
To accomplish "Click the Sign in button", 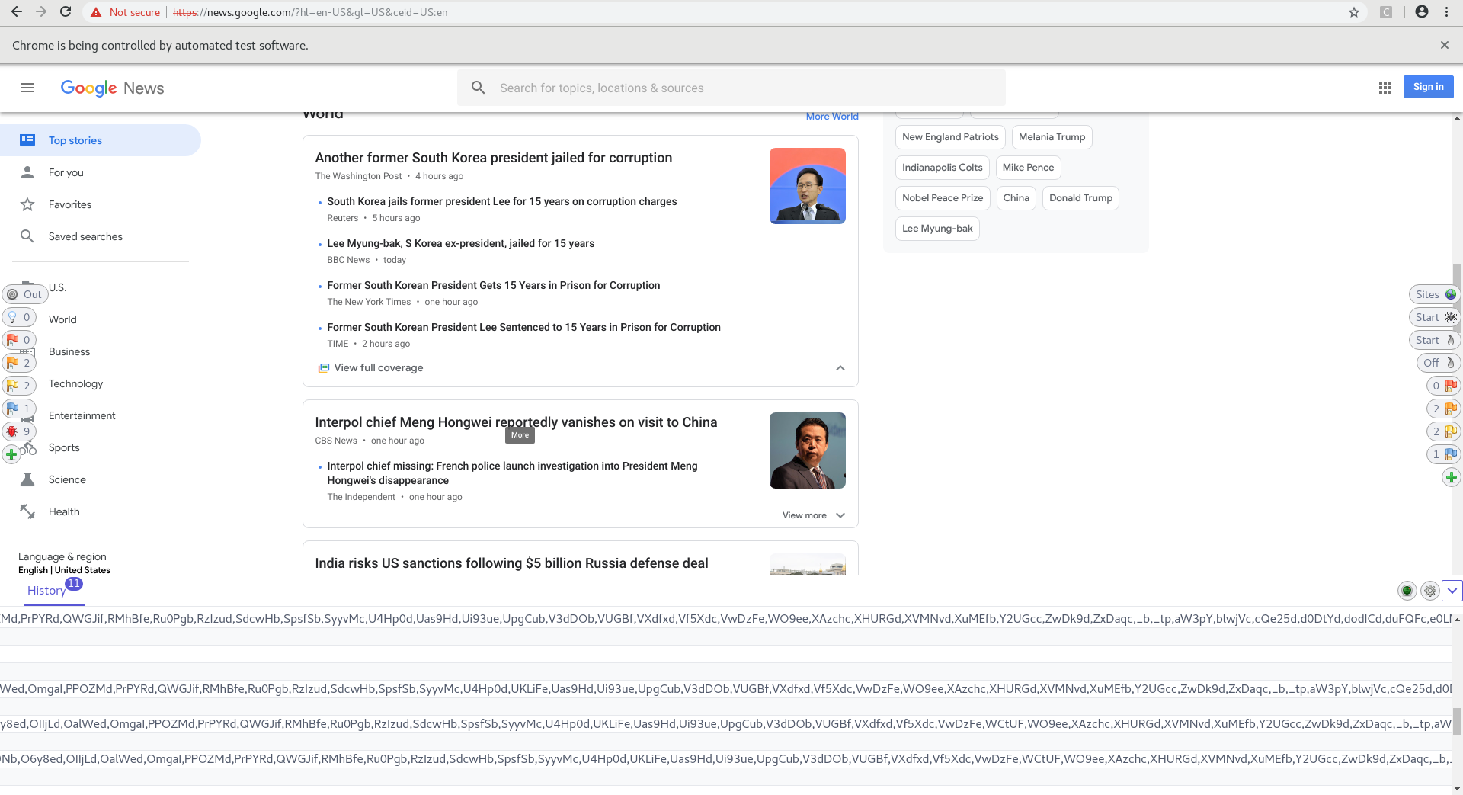I will 1428,87.
